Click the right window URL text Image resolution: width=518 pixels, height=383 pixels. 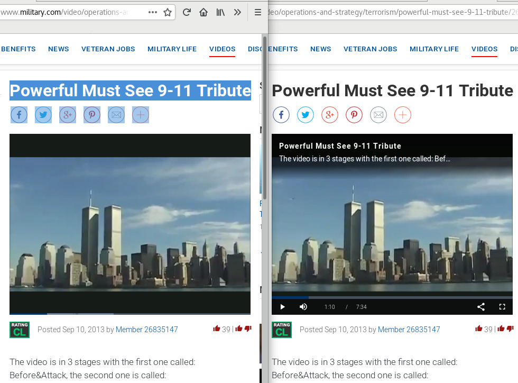point(393,12)
